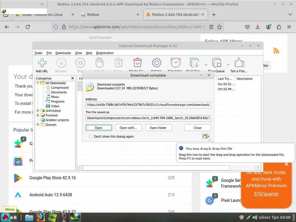Screen dimensions: 296x222
Task: Click scrollbar left arrow in IDM
Action: 80,168
